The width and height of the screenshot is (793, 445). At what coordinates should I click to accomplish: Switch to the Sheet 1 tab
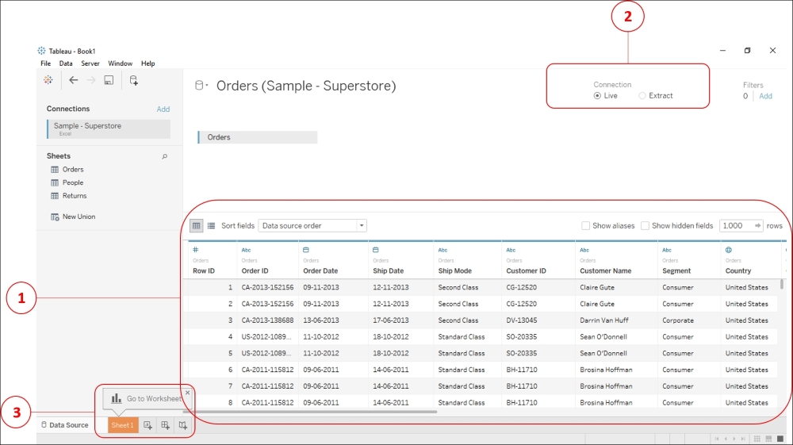click(x=122, y=425)
